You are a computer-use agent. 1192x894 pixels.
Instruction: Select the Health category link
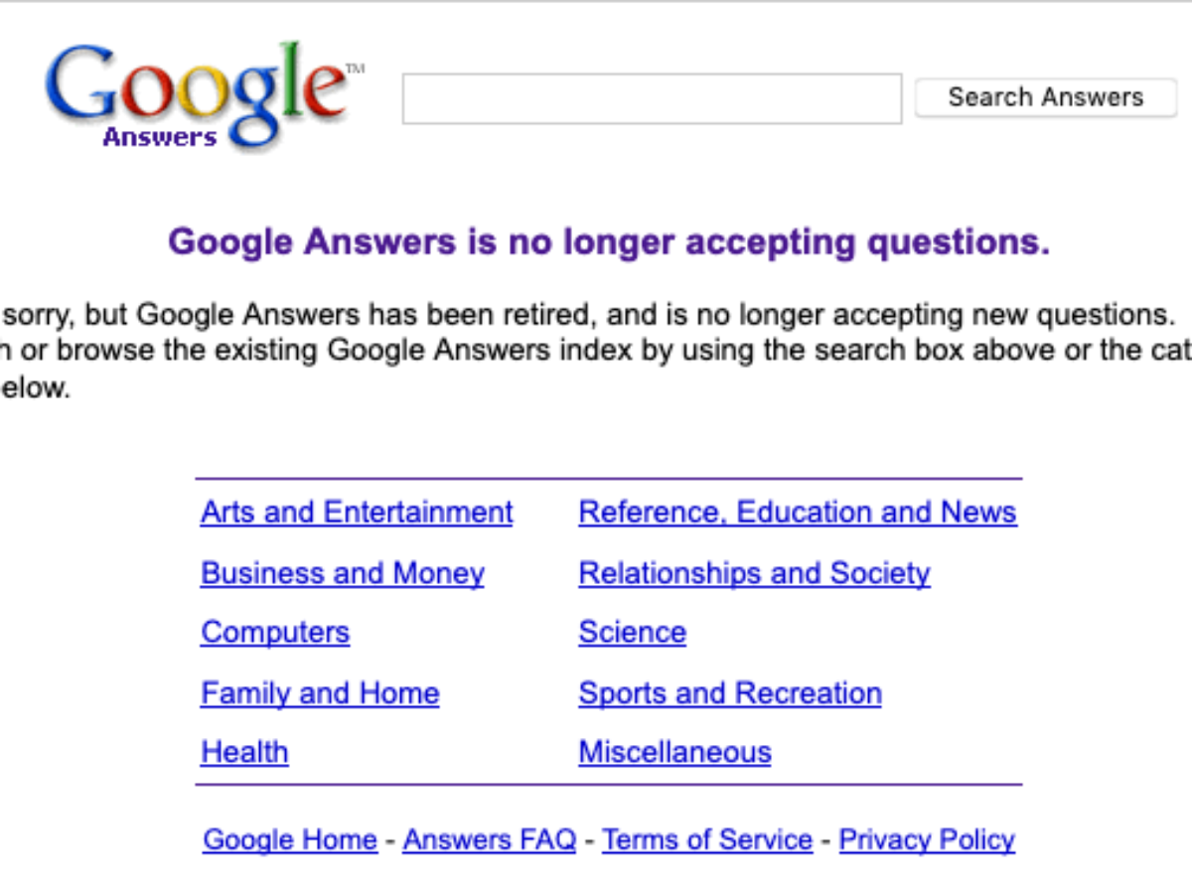pyautogui.click(x=244, y=753)
